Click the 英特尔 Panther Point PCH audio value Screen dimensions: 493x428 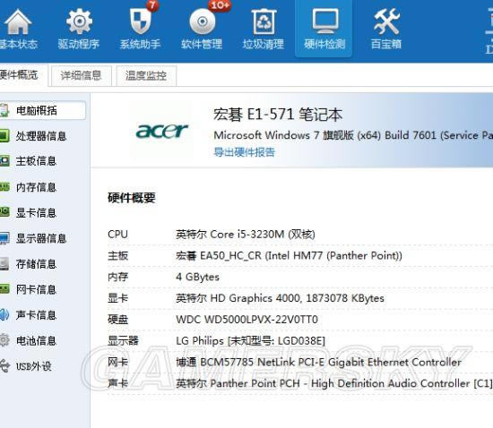pos(334,383)
